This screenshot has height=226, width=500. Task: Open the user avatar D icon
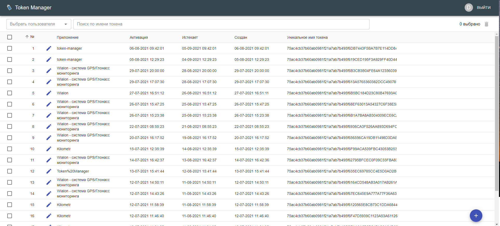(x=469, y=8)
